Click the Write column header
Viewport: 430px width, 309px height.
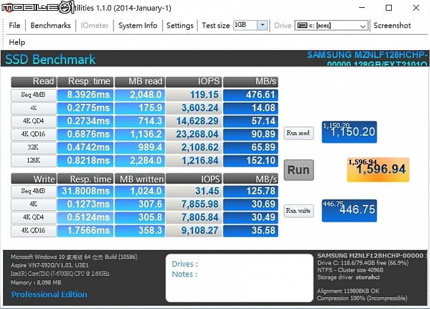pyautogui.click(x=33, y=179)
